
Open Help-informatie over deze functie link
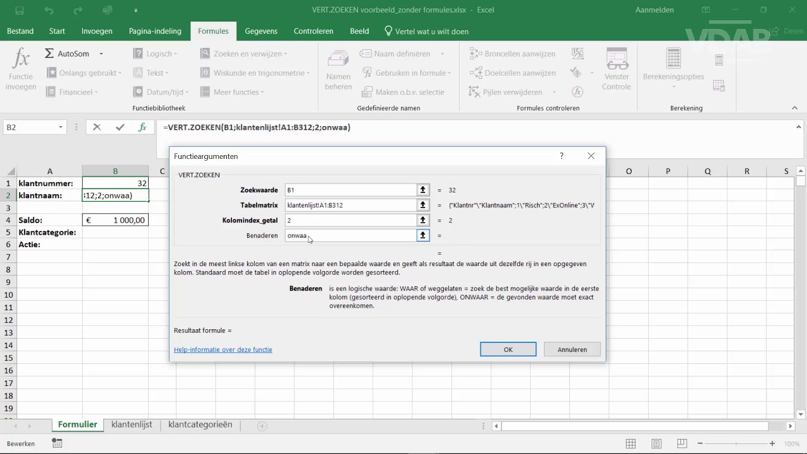pyautogui.click(x=223, y=349)
